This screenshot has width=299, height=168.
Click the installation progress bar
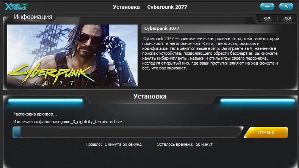pyautogui.click(x=128, y=132)
